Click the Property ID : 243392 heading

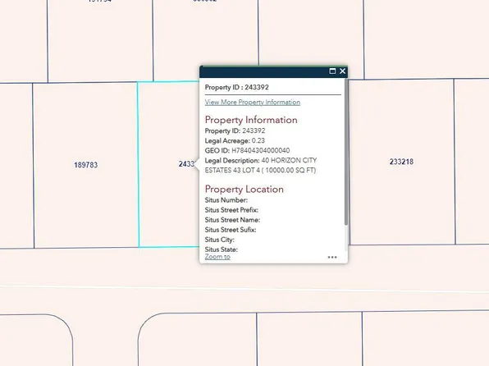click(236, 87)
